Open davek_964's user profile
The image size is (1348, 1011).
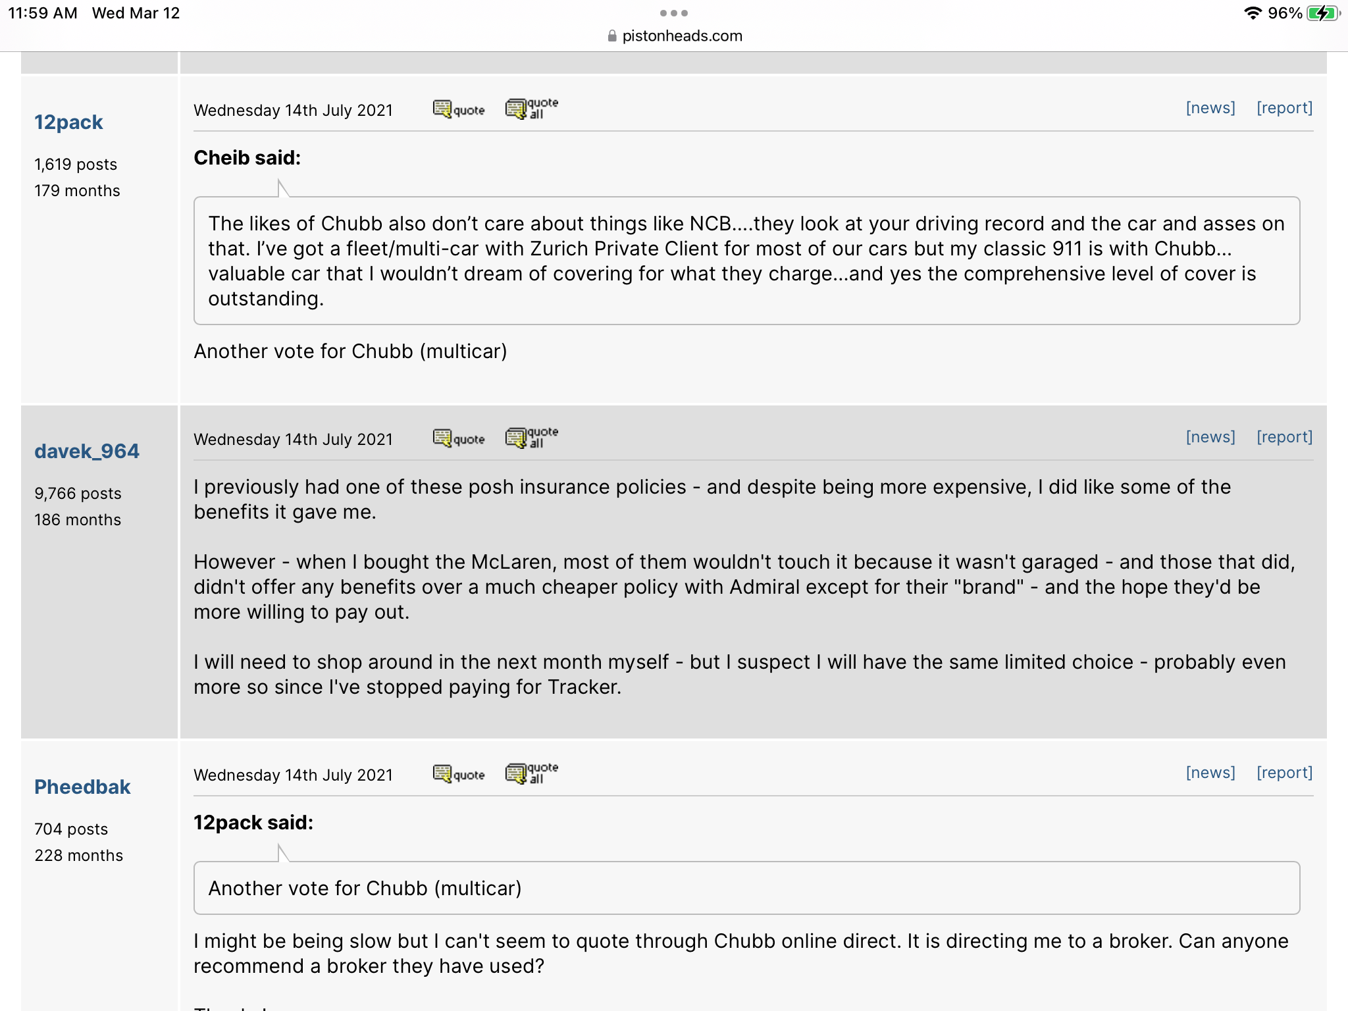click(x=87, y=452)
